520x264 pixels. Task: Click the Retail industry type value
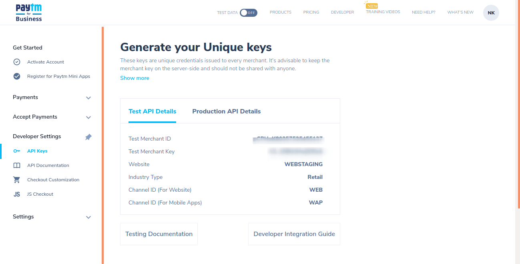[x=315, y=177]
